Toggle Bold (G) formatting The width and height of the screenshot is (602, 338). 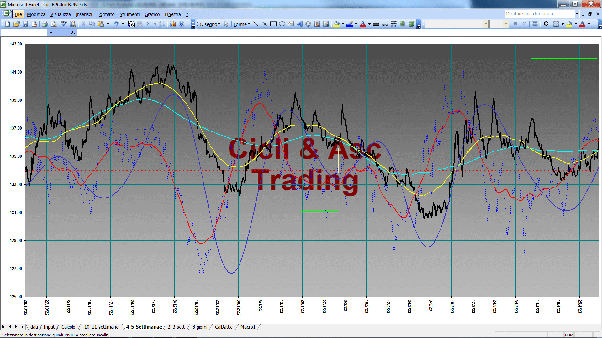[515, 24]
